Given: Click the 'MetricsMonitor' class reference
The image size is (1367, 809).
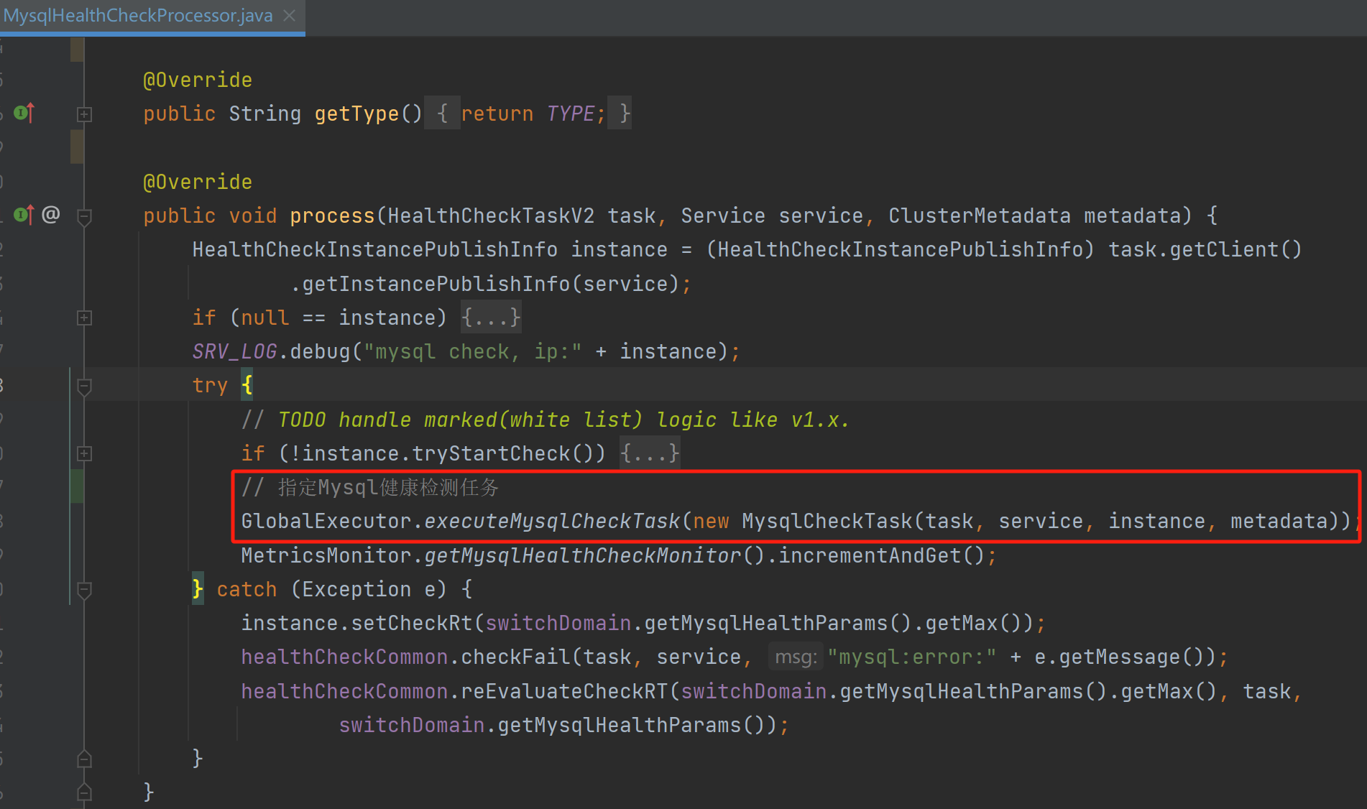Looking at the screenshot, I should pyautogui.click(x=326, y=555).
